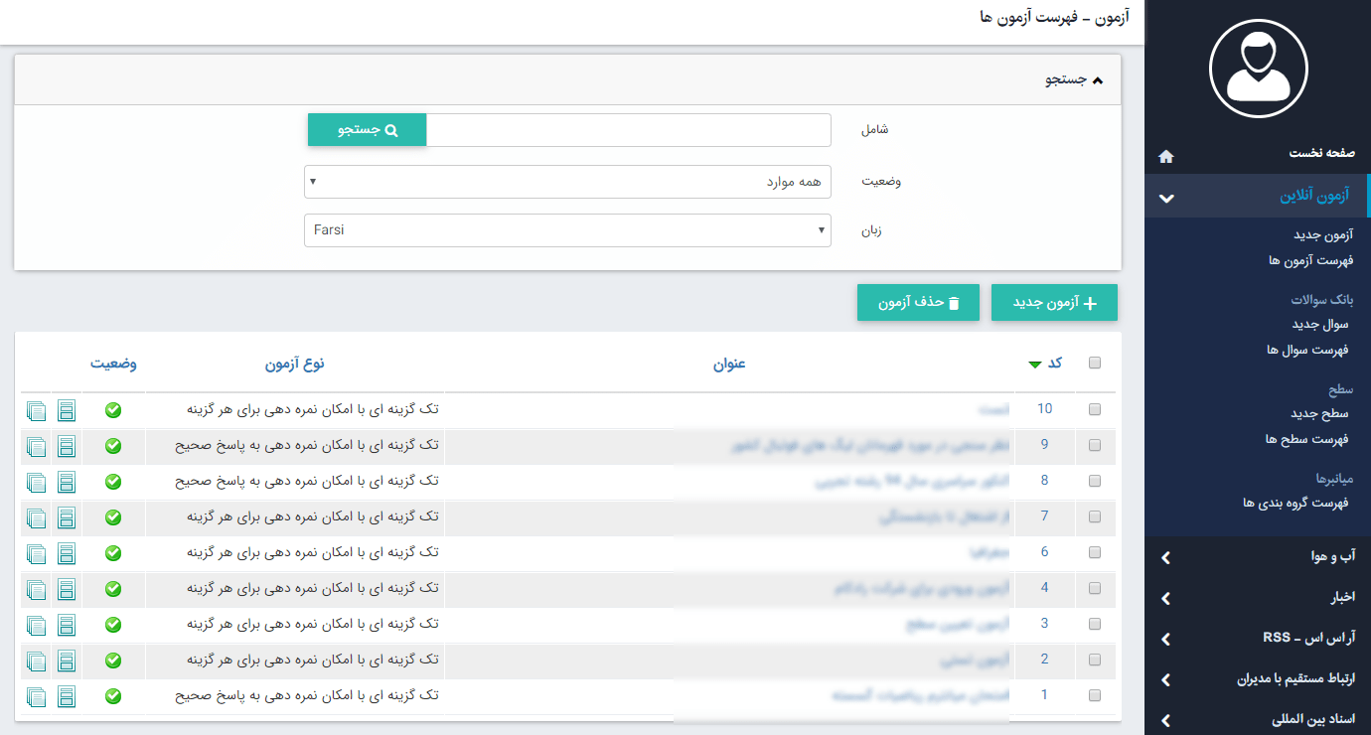Open the زبان dropdown set to Farsi
This screenshot has width=1371, height=735.
[x=567, y=229]
